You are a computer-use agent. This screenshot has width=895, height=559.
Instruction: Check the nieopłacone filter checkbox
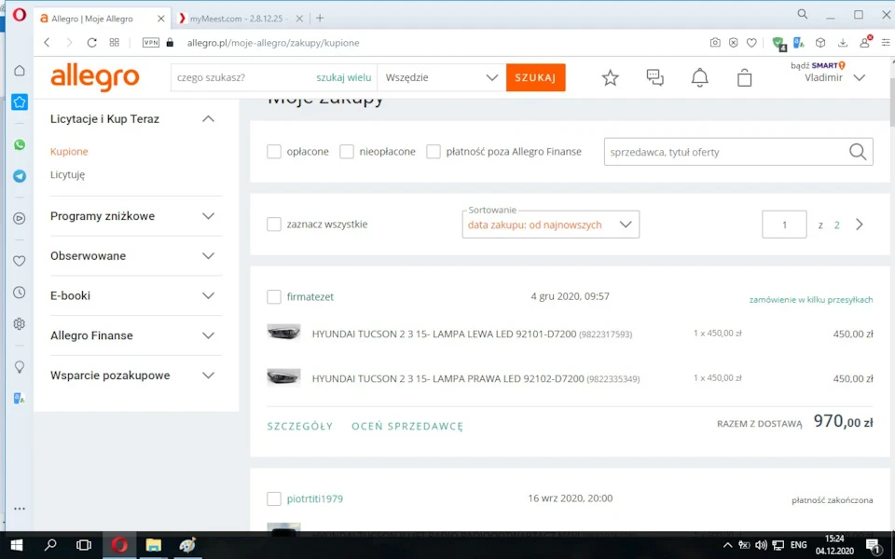coord(347,152)
